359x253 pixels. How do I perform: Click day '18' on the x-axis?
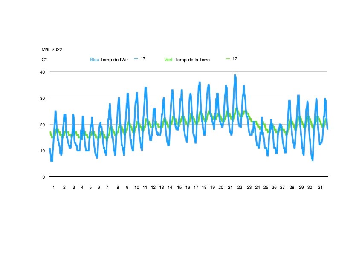pos(204,187)
